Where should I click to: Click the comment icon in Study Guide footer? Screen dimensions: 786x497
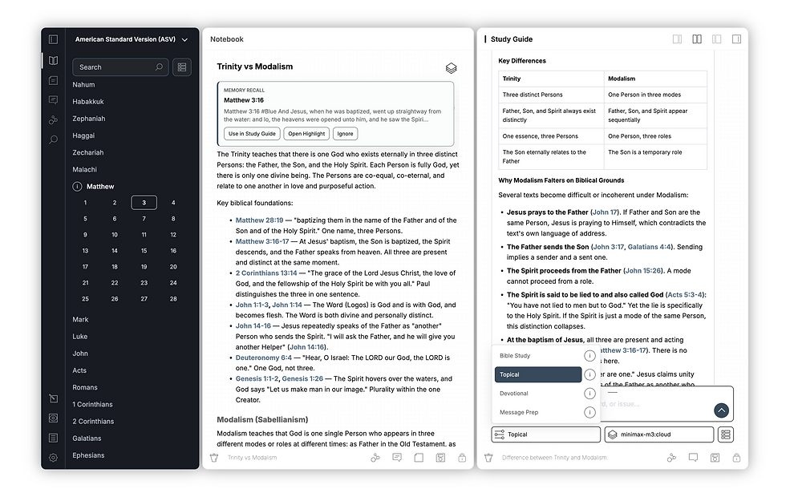click(x=693, y=458)
